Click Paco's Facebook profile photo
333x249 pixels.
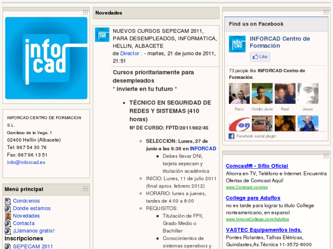click(x=239, y=94)
